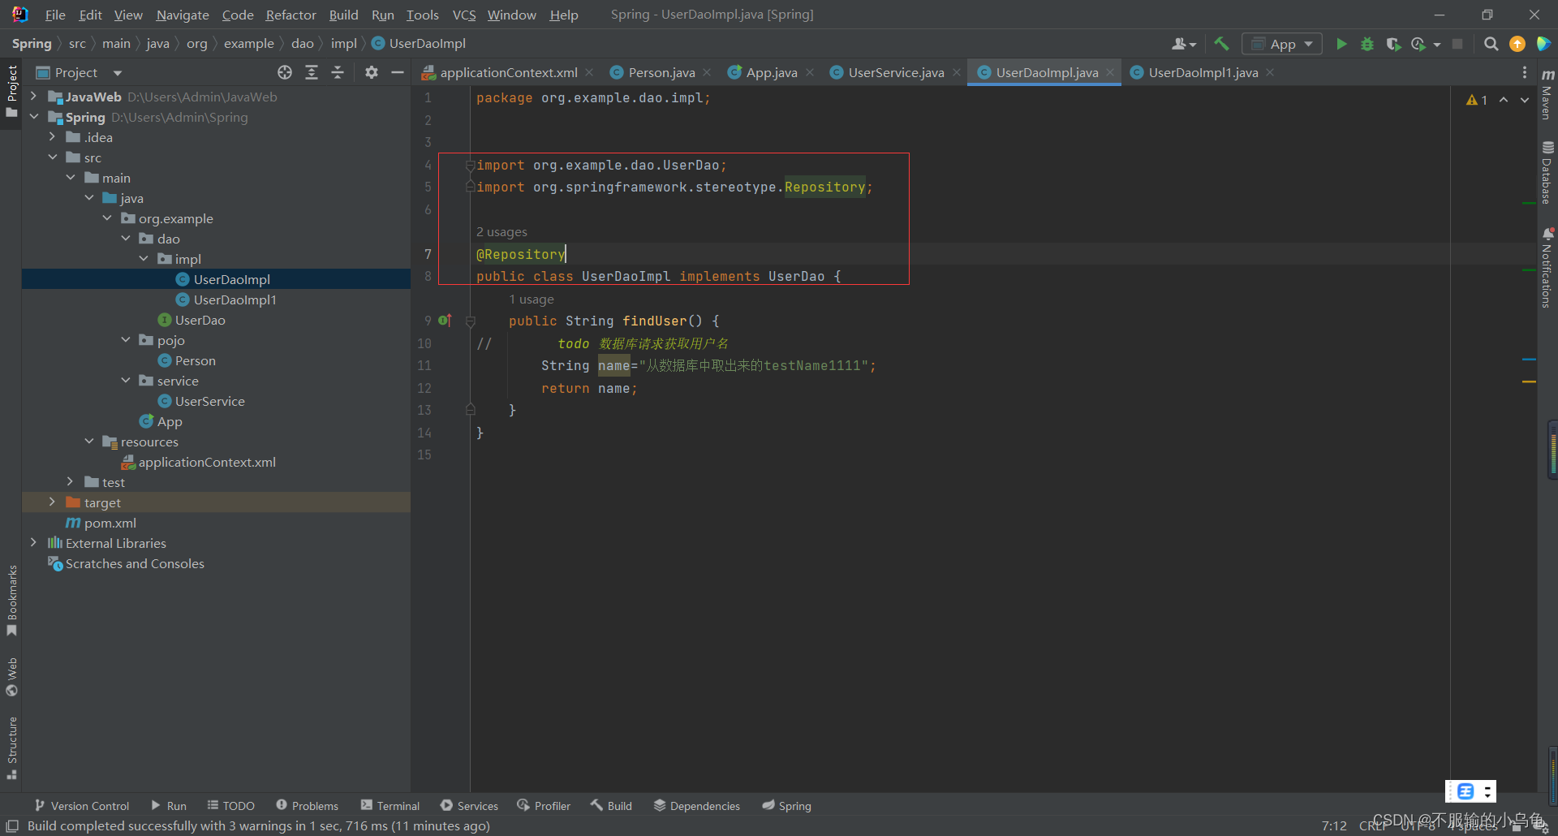Toggle the Project side tool window
This screenshot has width=1558, height=836.
[x=11, y=91]
